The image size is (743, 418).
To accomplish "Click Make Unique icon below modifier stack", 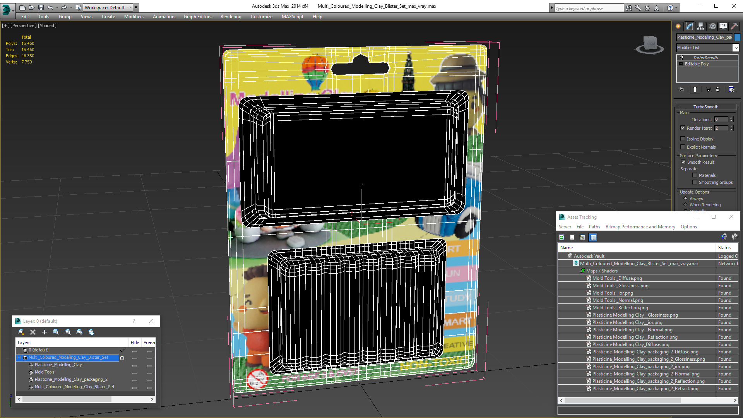I will point(709,89).
